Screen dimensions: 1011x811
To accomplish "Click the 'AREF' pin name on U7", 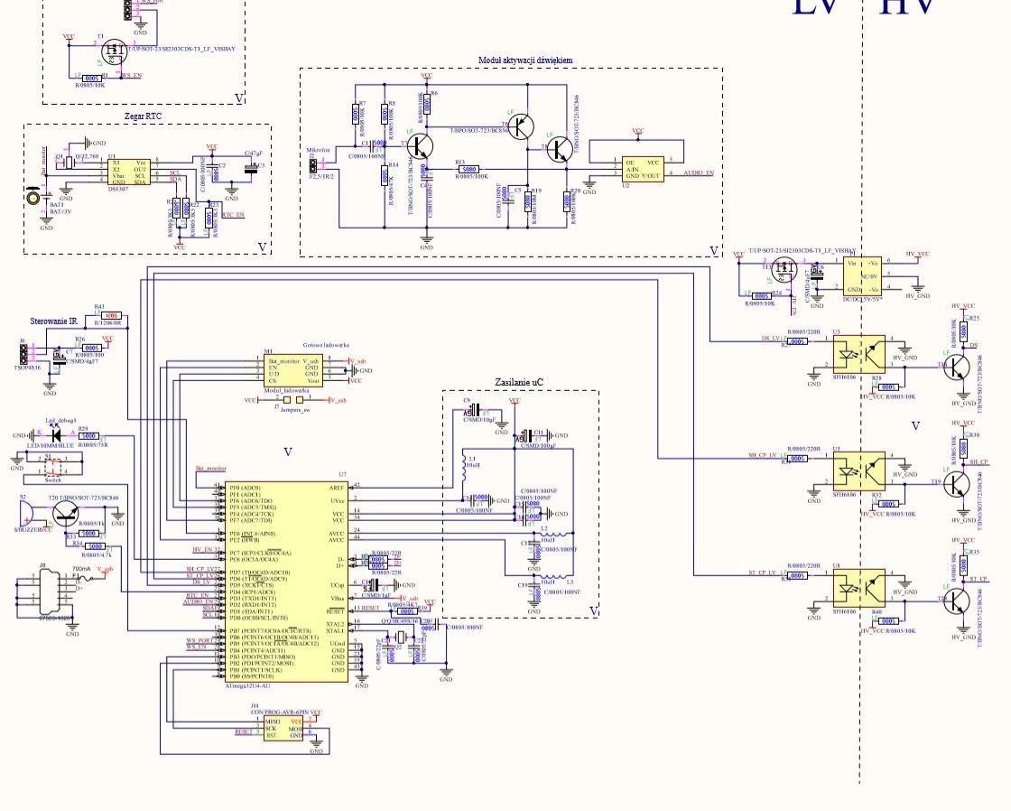I will pyautogui.click(x=337, y=488).
